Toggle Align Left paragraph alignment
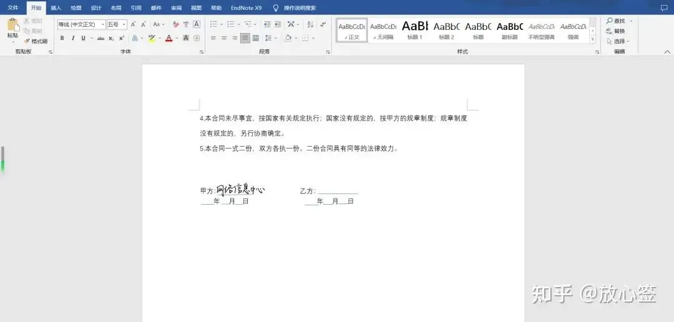This screenshot has width=674, height=322. pos(213,38)
